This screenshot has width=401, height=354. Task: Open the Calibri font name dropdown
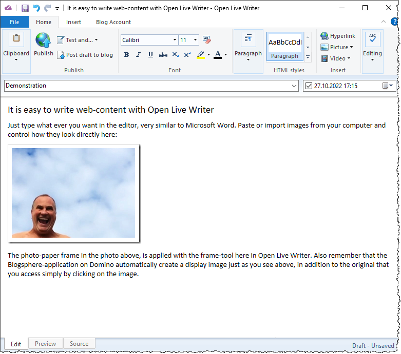point(175,40)
